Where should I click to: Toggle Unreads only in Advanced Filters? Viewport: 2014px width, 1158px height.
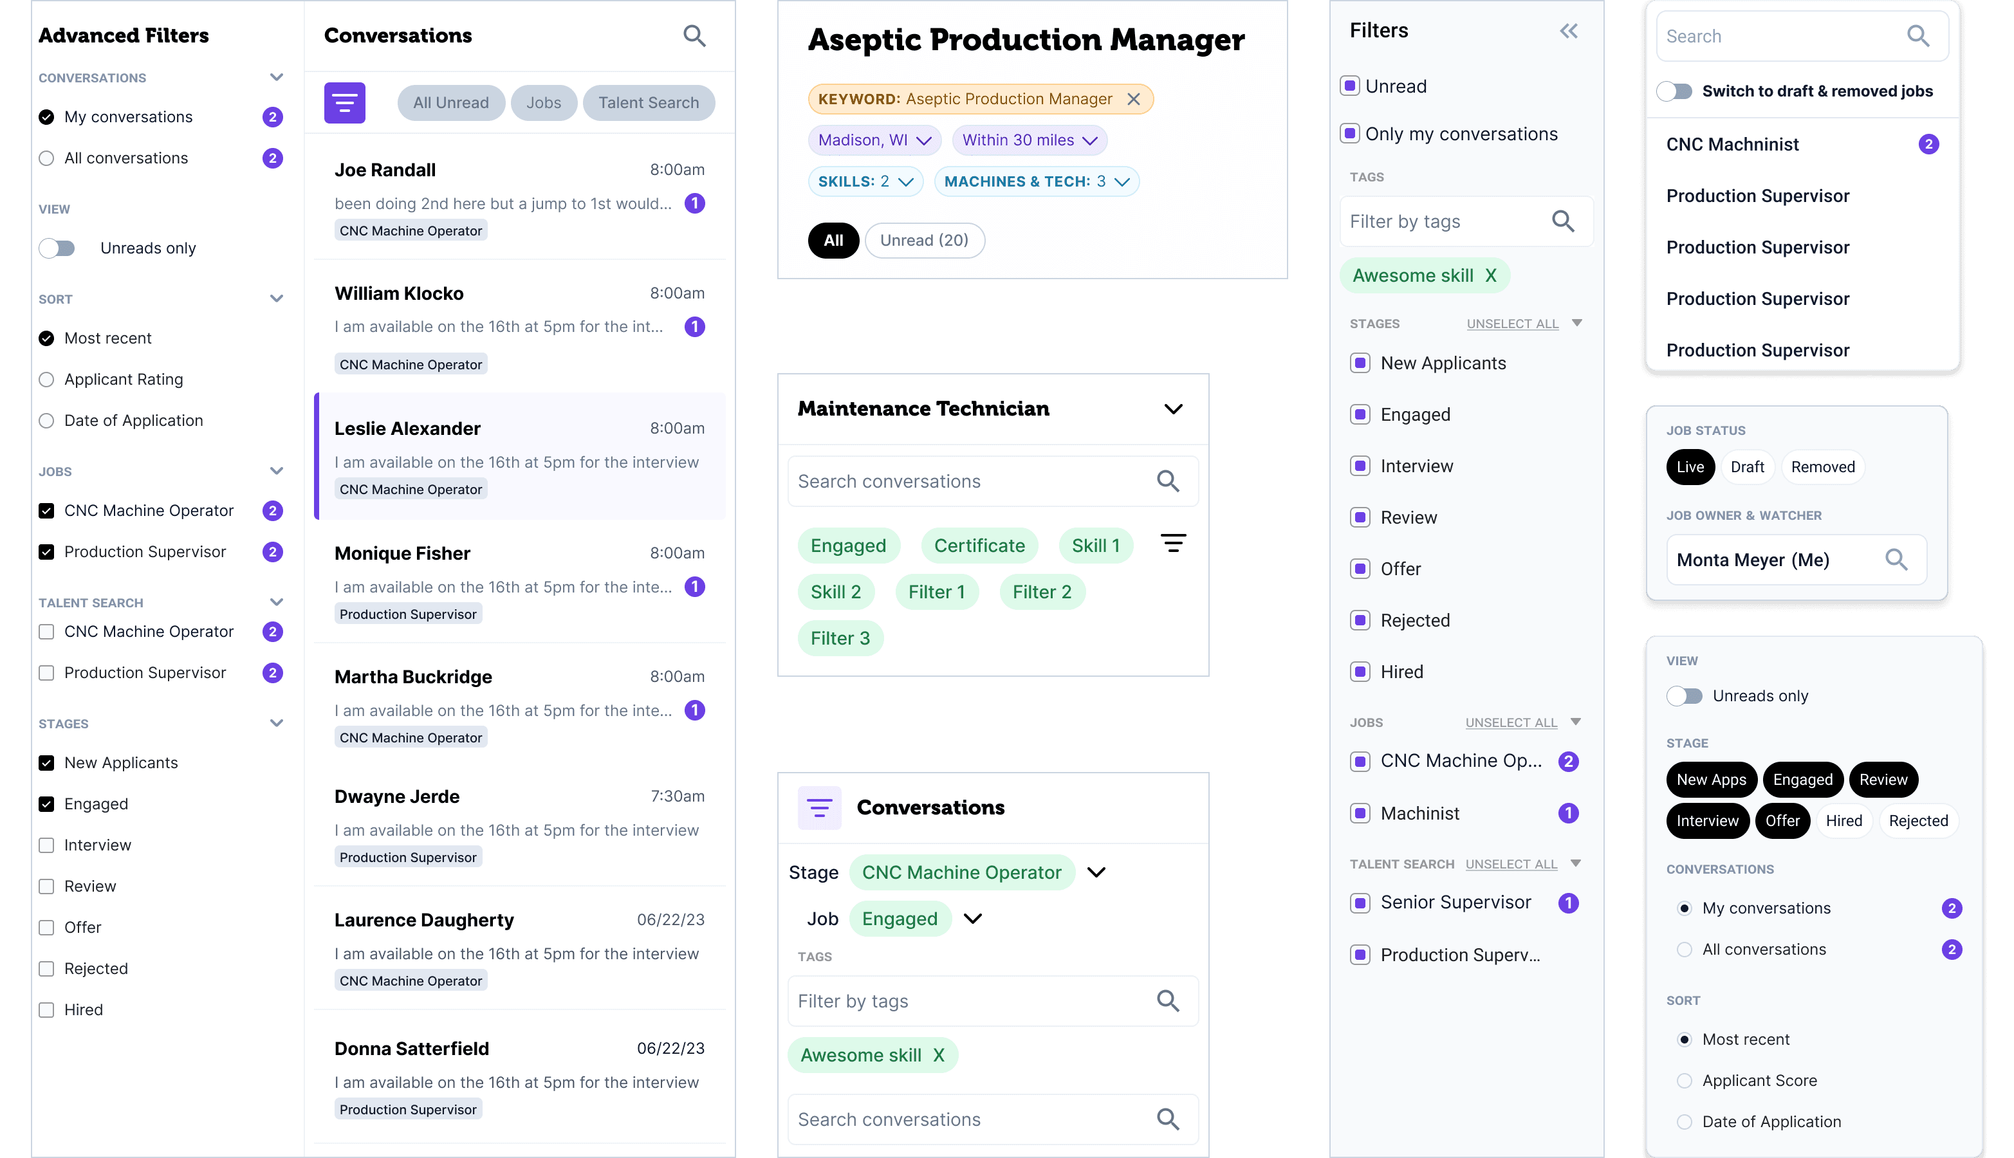point(57,248)
